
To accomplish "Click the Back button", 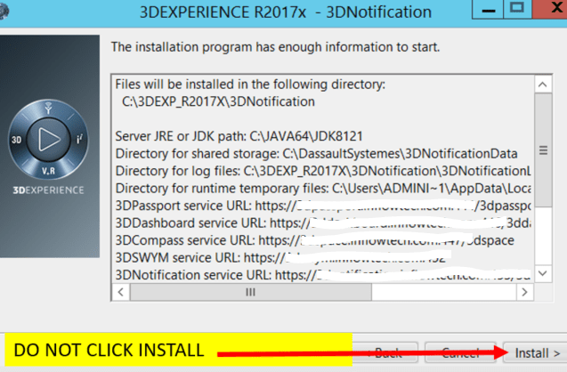I will pyautogui.click(x=385, y=352).
